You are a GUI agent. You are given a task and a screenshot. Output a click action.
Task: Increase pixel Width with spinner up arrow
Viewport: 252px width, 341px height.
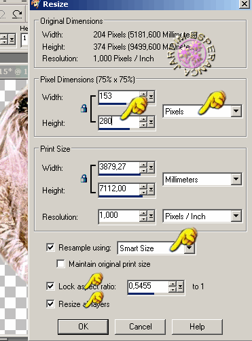click(x=143, y=94)
